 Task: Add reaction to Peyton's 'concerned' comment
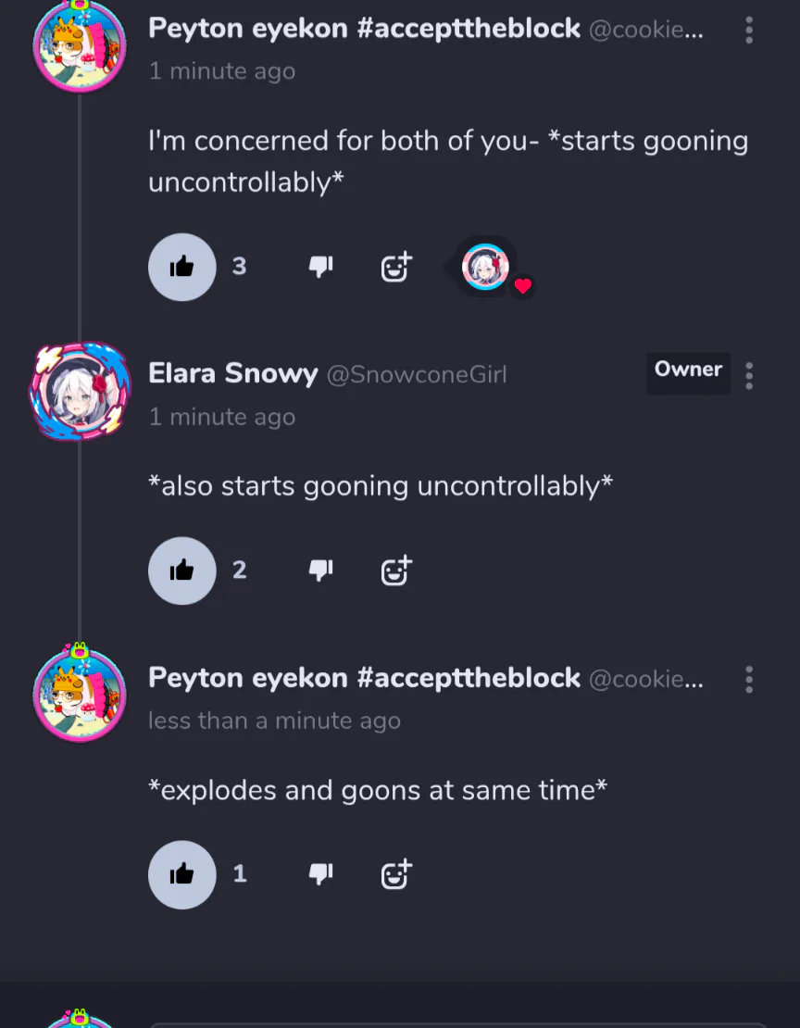point(396,267)
